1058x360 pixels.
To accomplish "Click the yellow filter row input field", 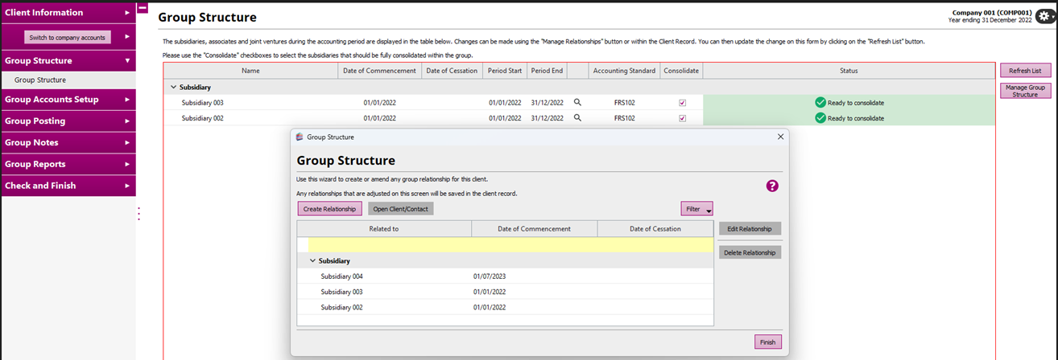I will coord(510,244).
